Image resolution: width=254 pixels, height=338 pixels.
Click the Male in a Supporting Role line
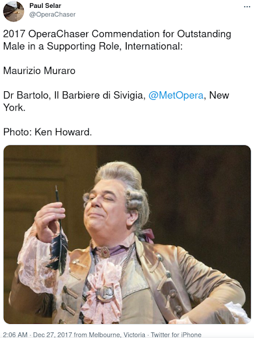click(x=92, y=46)
